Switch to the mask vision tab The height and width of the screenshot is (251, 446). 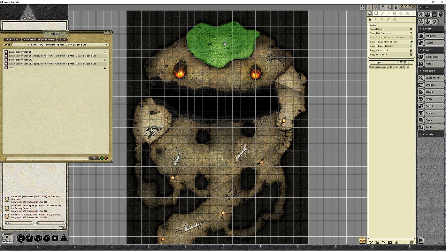pyautogui.click(x=407, y=14)
